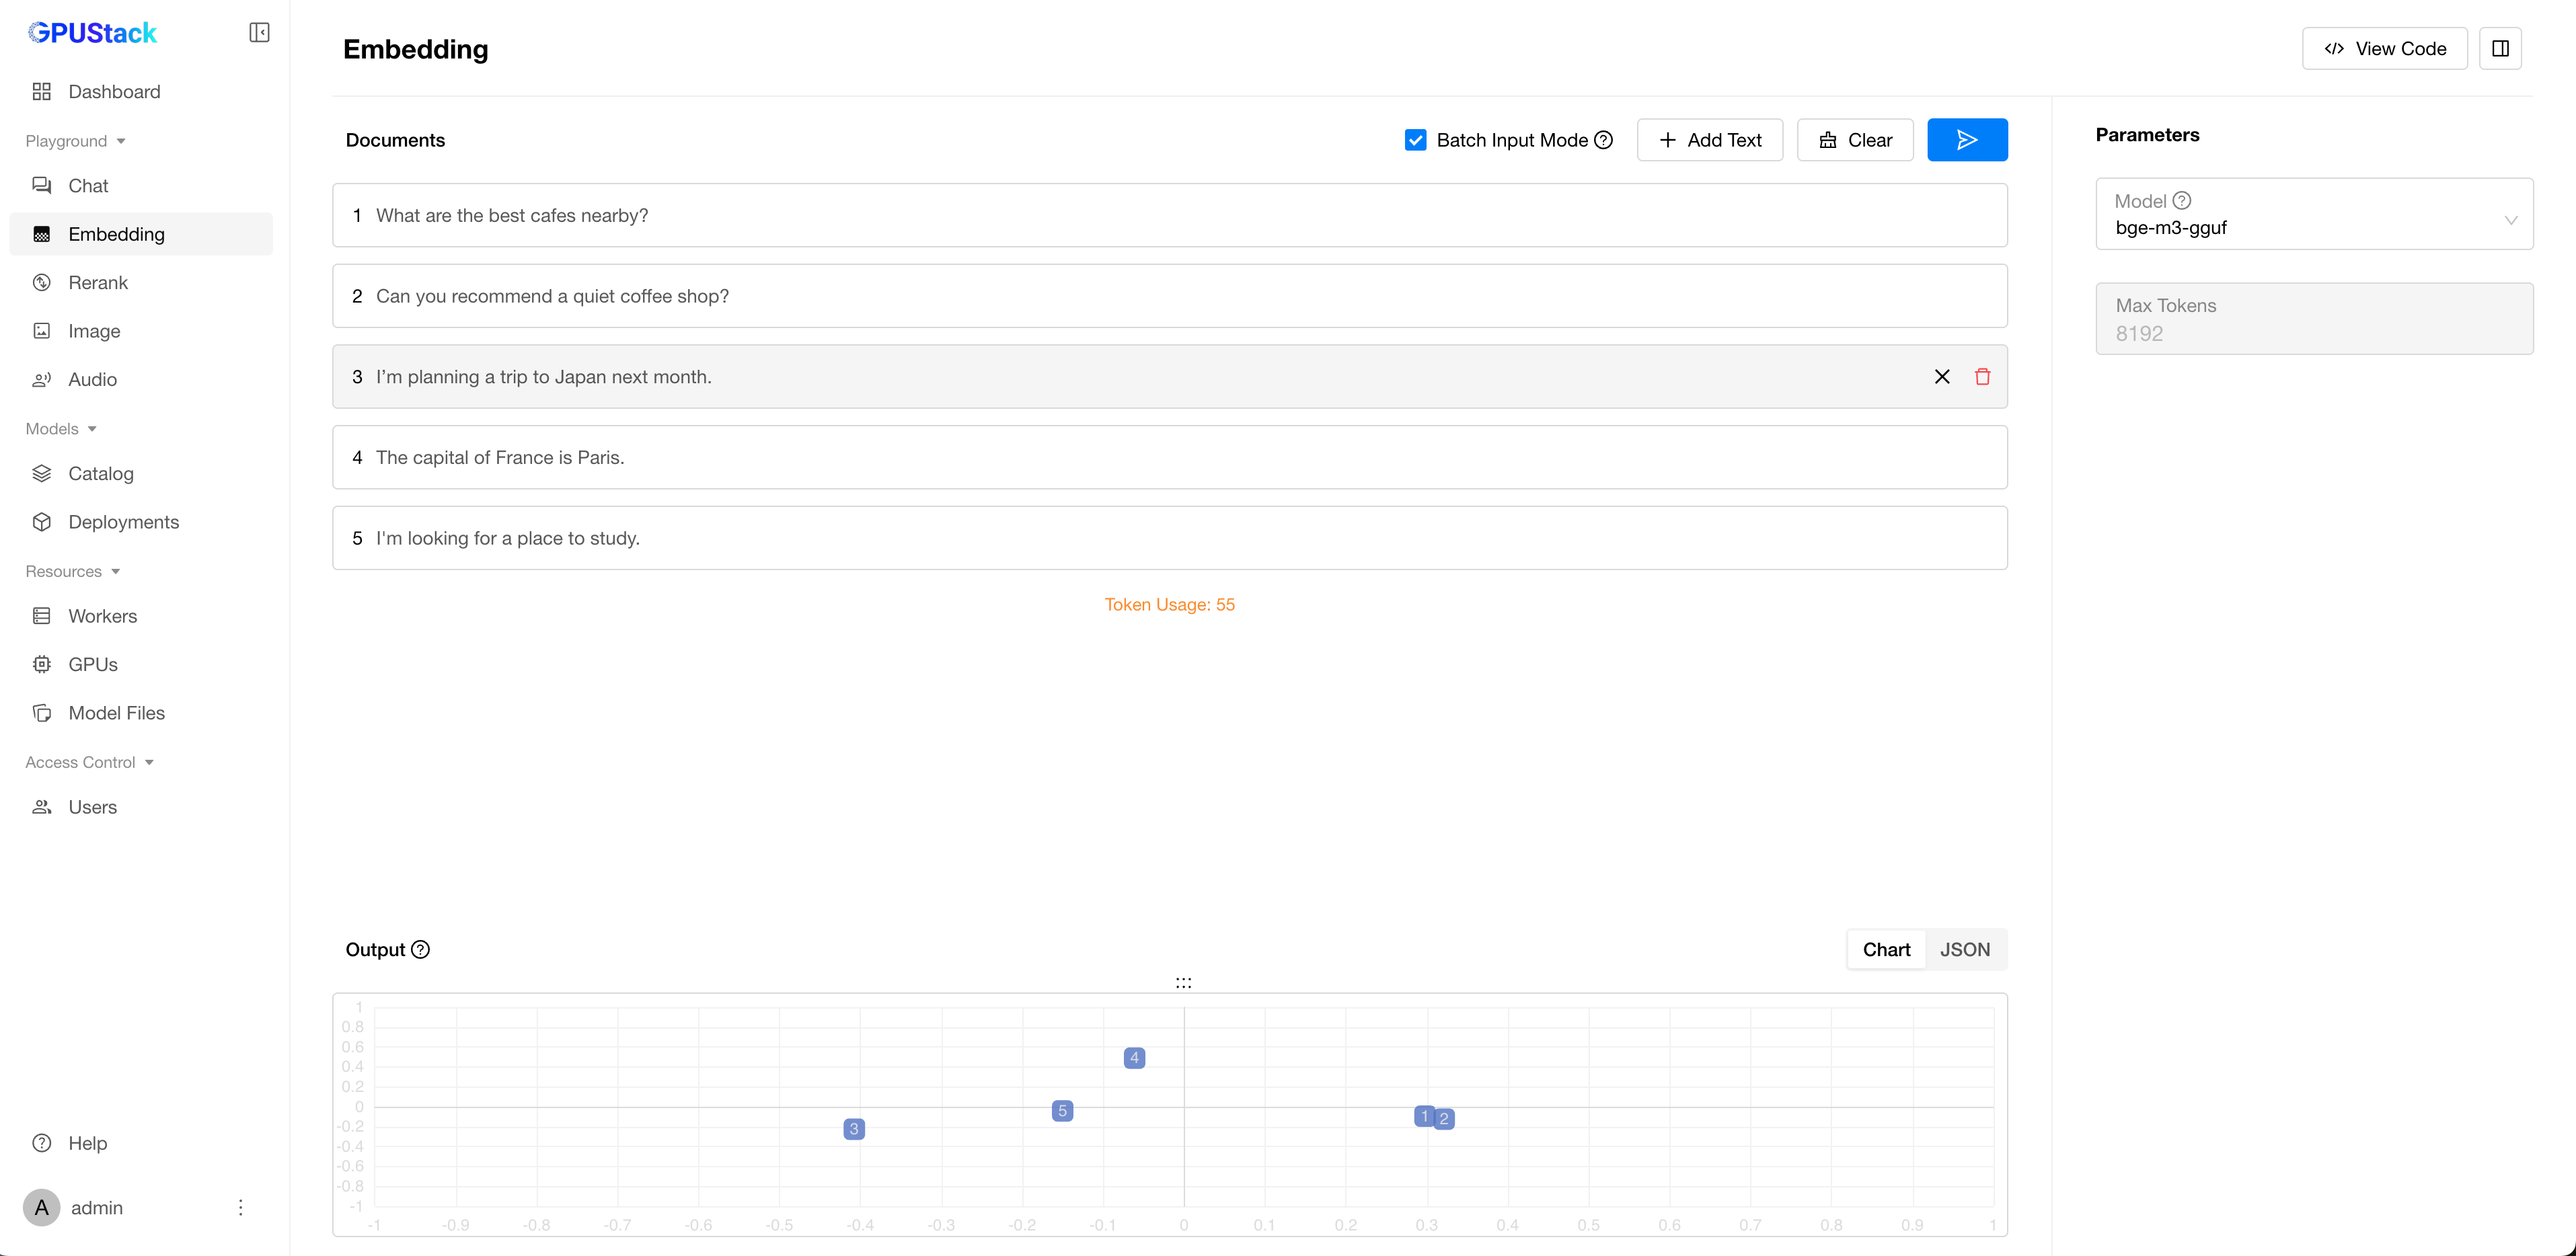
Task: Delete document 3 with red trash icon
Action: pyautogui.click(x=1982, y=377)
